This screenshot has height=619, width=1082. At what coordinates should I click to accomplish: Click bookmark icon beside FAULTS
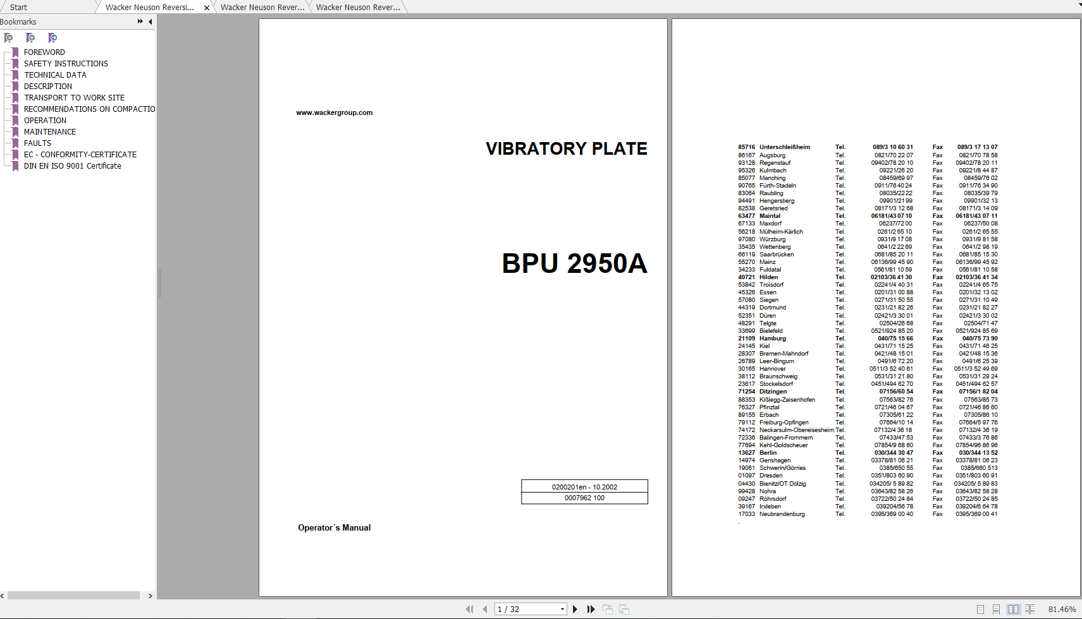[15, 143]
